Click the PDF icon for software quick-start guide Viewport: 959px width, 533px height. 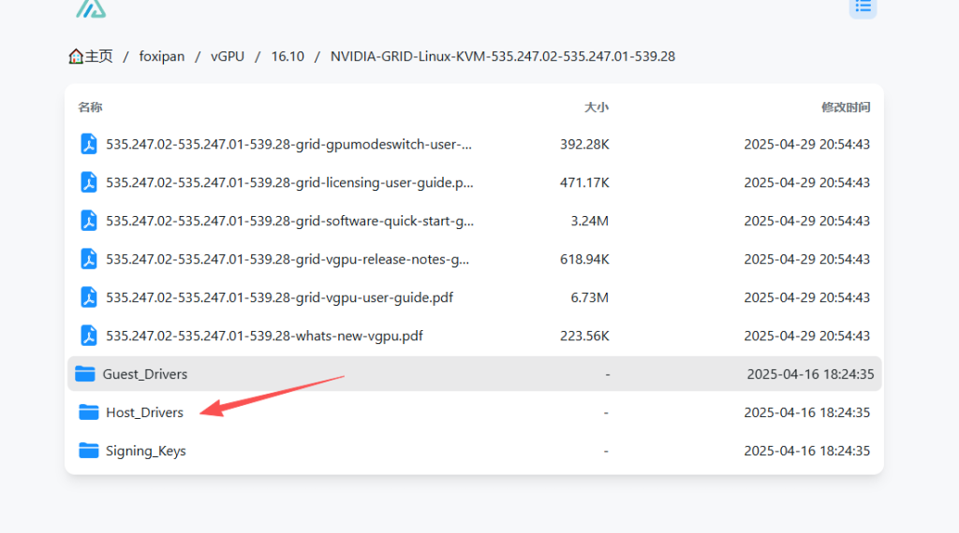[89, 221]
